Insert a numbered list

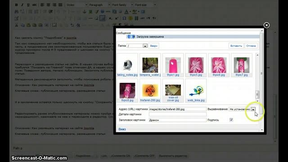point(36,12)
